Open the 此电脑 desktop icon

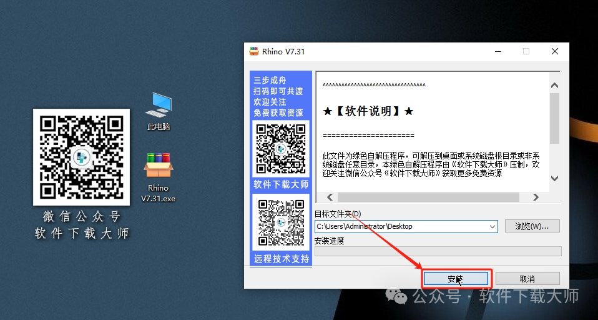click(159, 111)
